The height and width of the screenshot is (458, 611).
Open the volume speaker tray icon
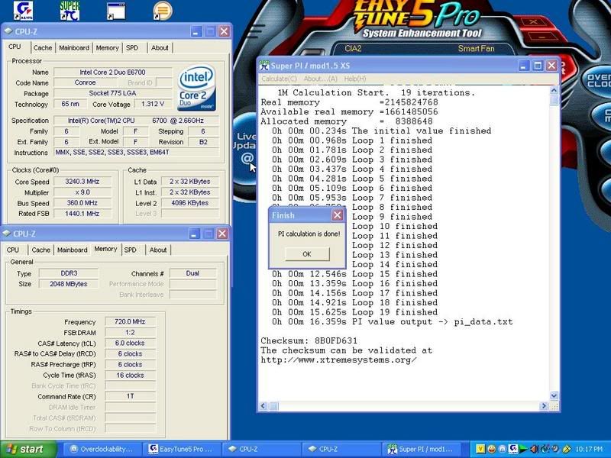click(535, 449)
